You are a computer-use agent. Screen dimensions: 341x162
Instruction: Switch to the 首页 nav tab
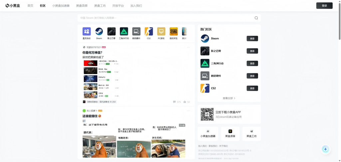[30, 6]
